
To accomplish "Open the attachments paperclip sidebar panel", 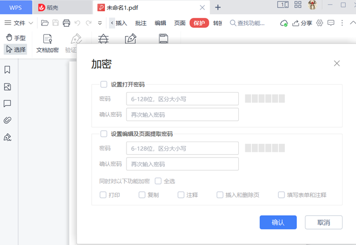I will [x=7, y=120].
